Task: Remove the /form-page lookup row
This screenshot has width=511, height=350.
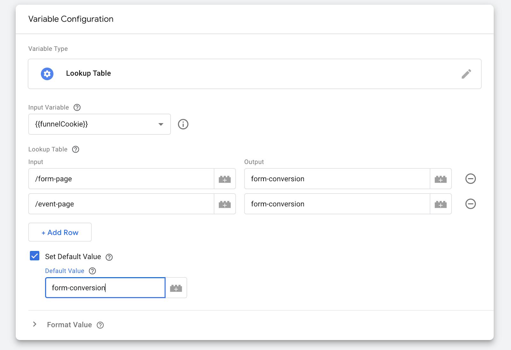Action: 470,179
